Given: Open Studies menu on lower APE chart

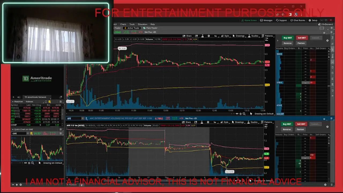Looking at the screenshot, I should click(x=252, y=122).
